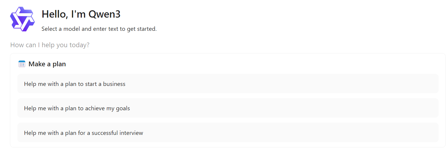Click the blue top bar of the calendar icon

click(x=22, y=61)
